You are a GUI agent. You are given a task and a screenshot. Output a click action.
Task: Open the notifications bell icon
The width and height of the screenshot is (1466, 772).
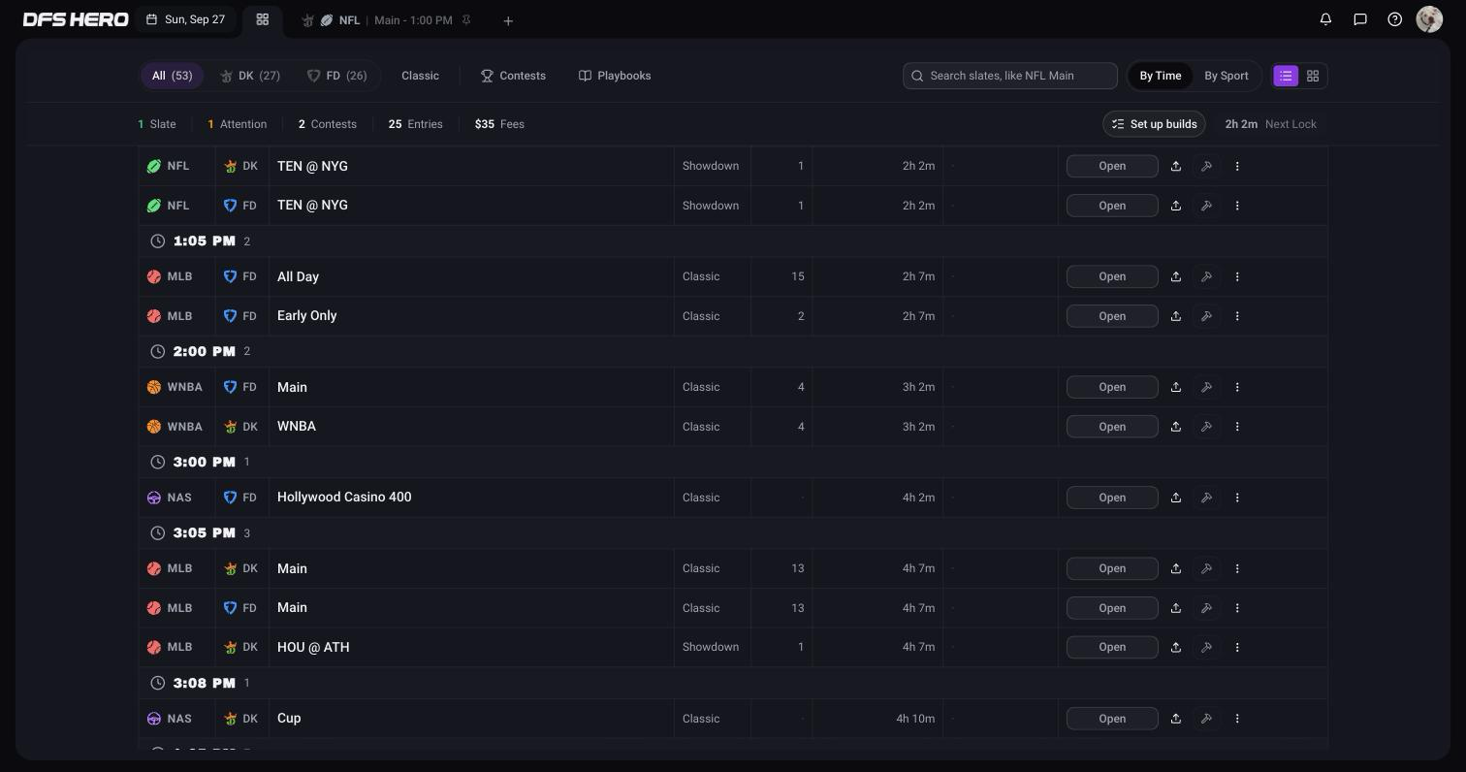pyautogui.click(x=1325, y=18)
